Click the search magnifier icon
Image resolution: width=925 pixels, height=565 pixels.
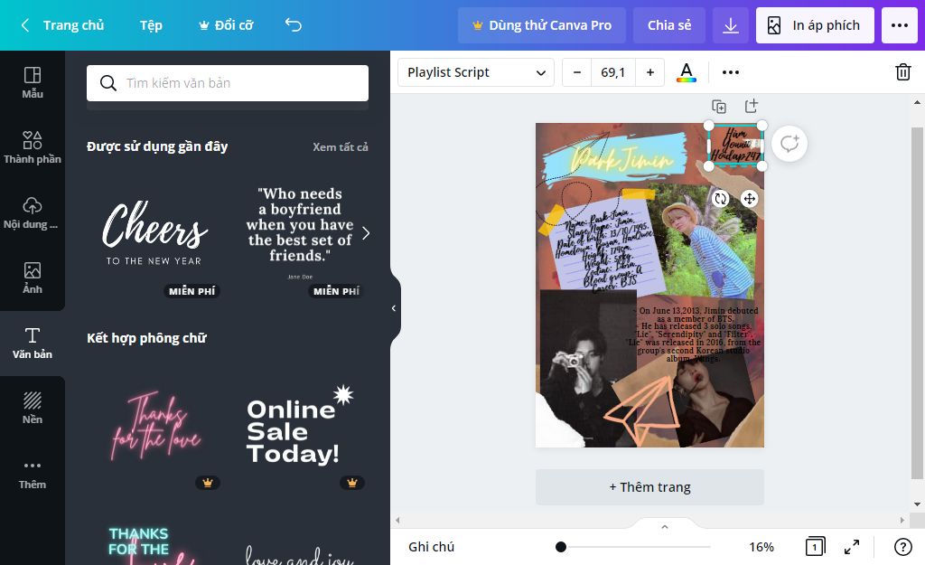108,83
